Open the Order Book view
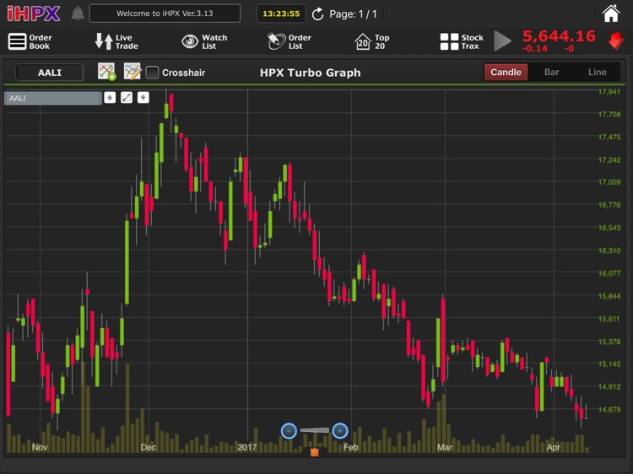 [x=30, y=41]
